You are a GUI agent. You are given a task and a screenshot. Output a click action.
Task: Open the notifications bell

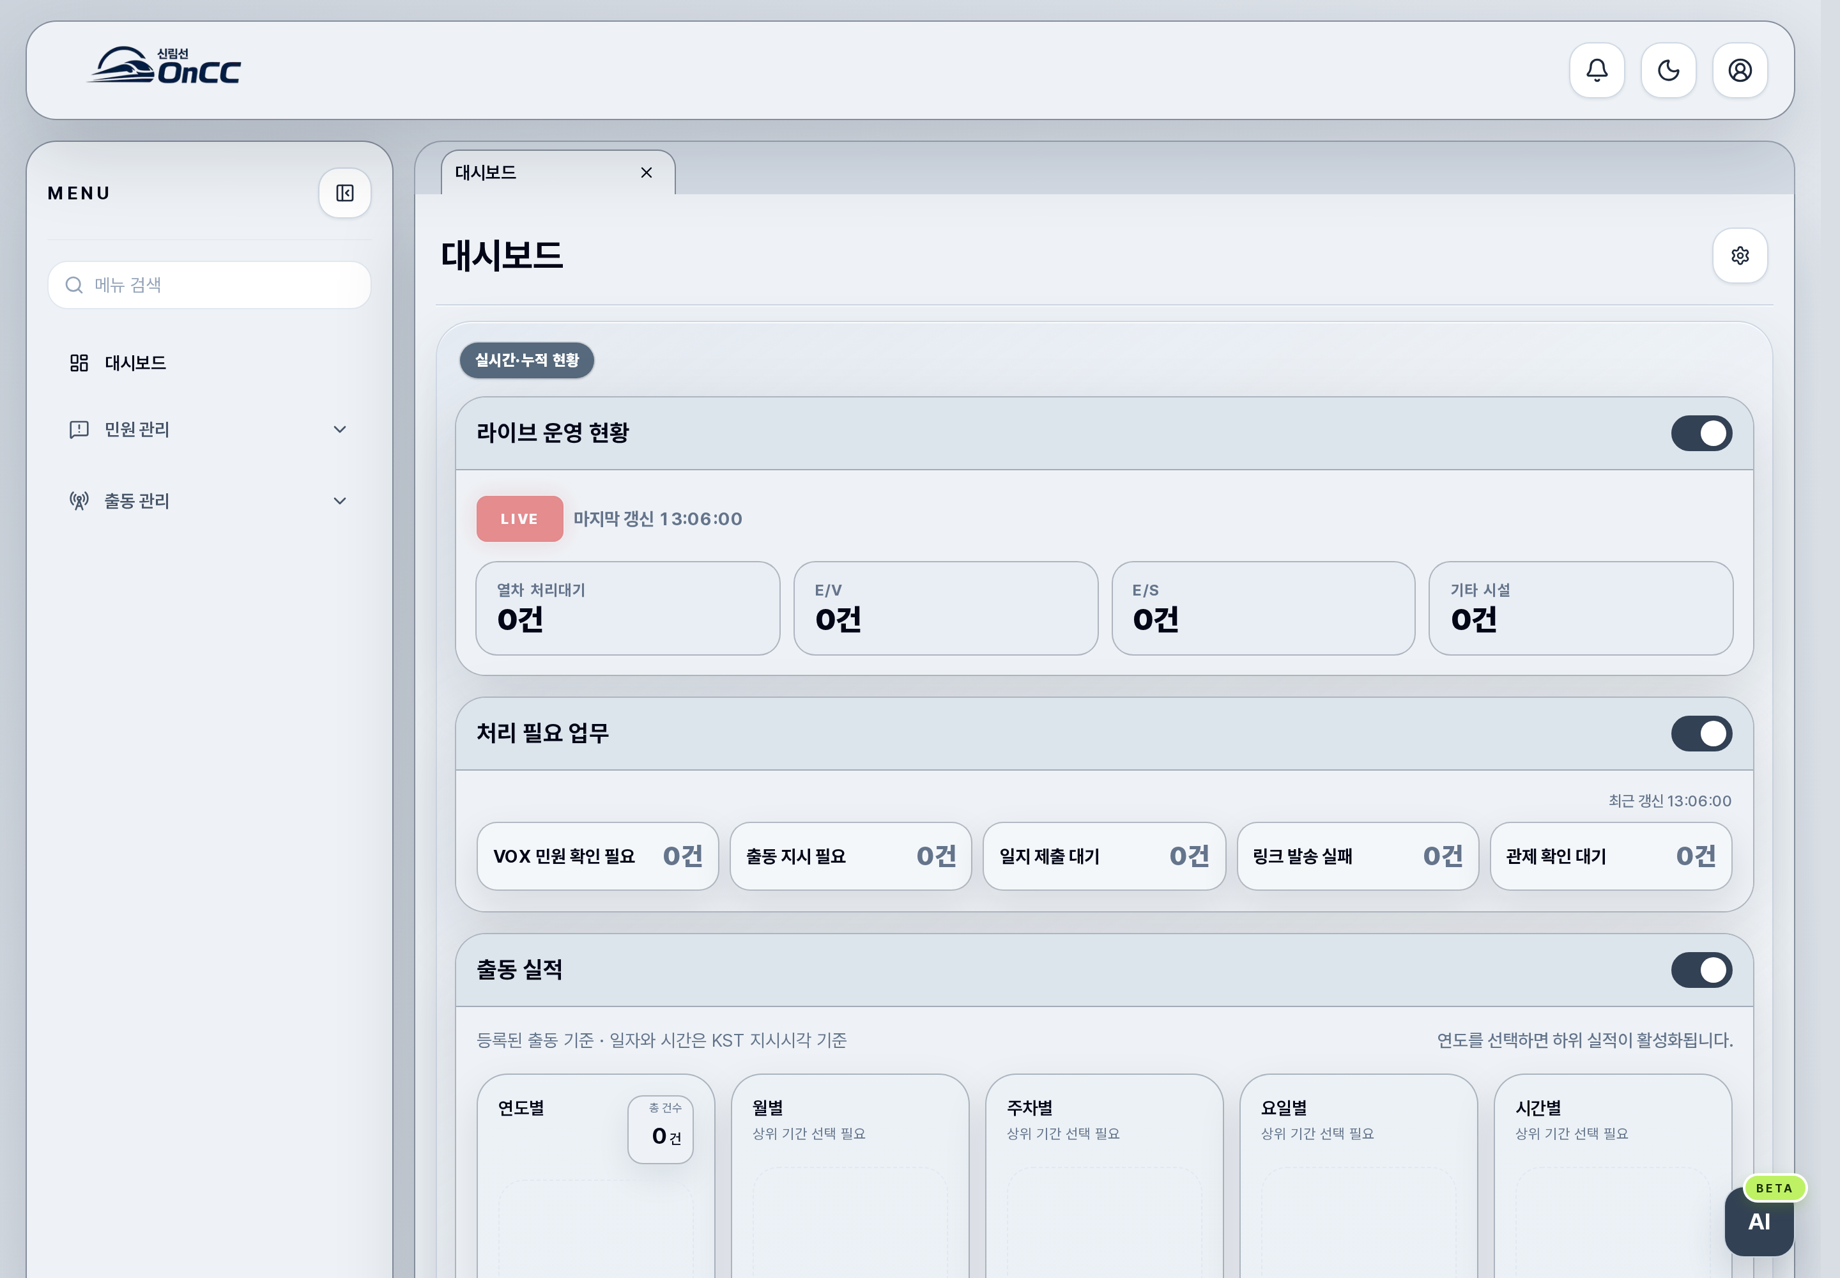(1597, 70)
